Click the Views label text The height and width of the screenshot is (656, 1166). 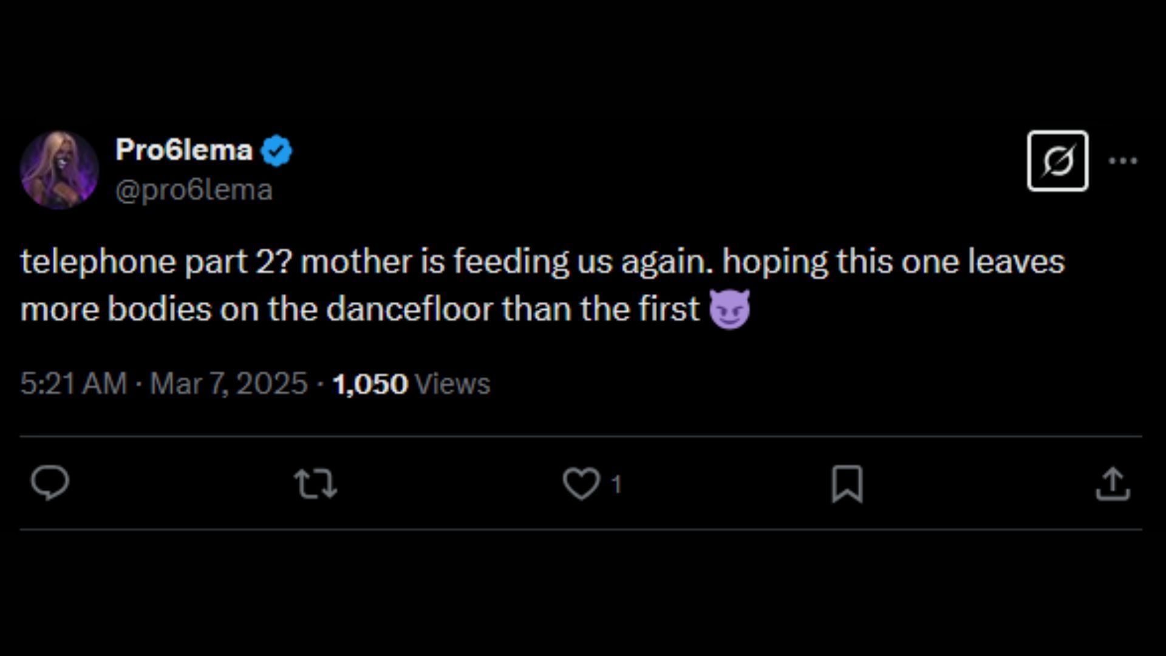pyautogui.click(x=452, y=384)
